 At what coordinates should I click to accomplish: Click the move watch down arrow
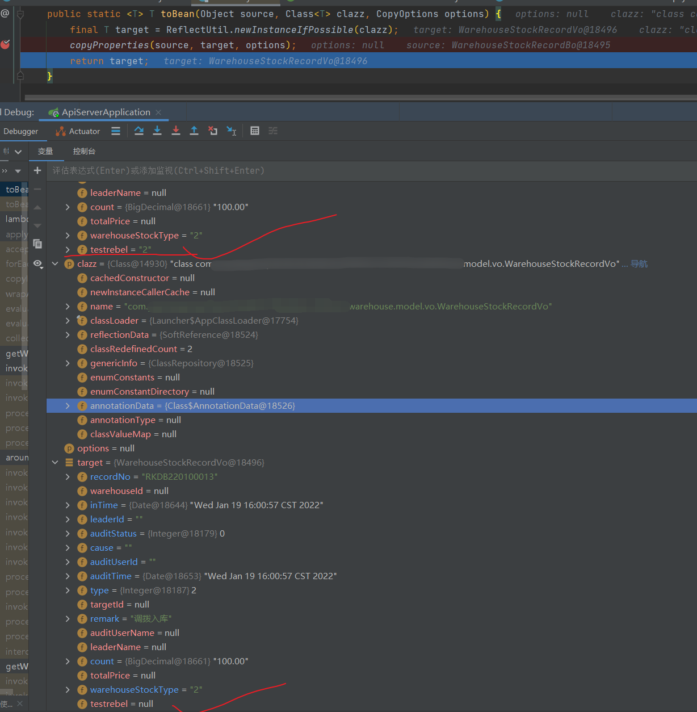tap(37, 226)
